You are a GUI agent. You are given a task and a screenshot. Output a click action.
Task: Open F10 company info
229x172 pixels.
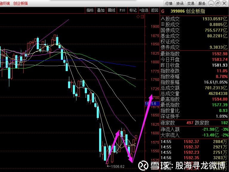[122, 10]
